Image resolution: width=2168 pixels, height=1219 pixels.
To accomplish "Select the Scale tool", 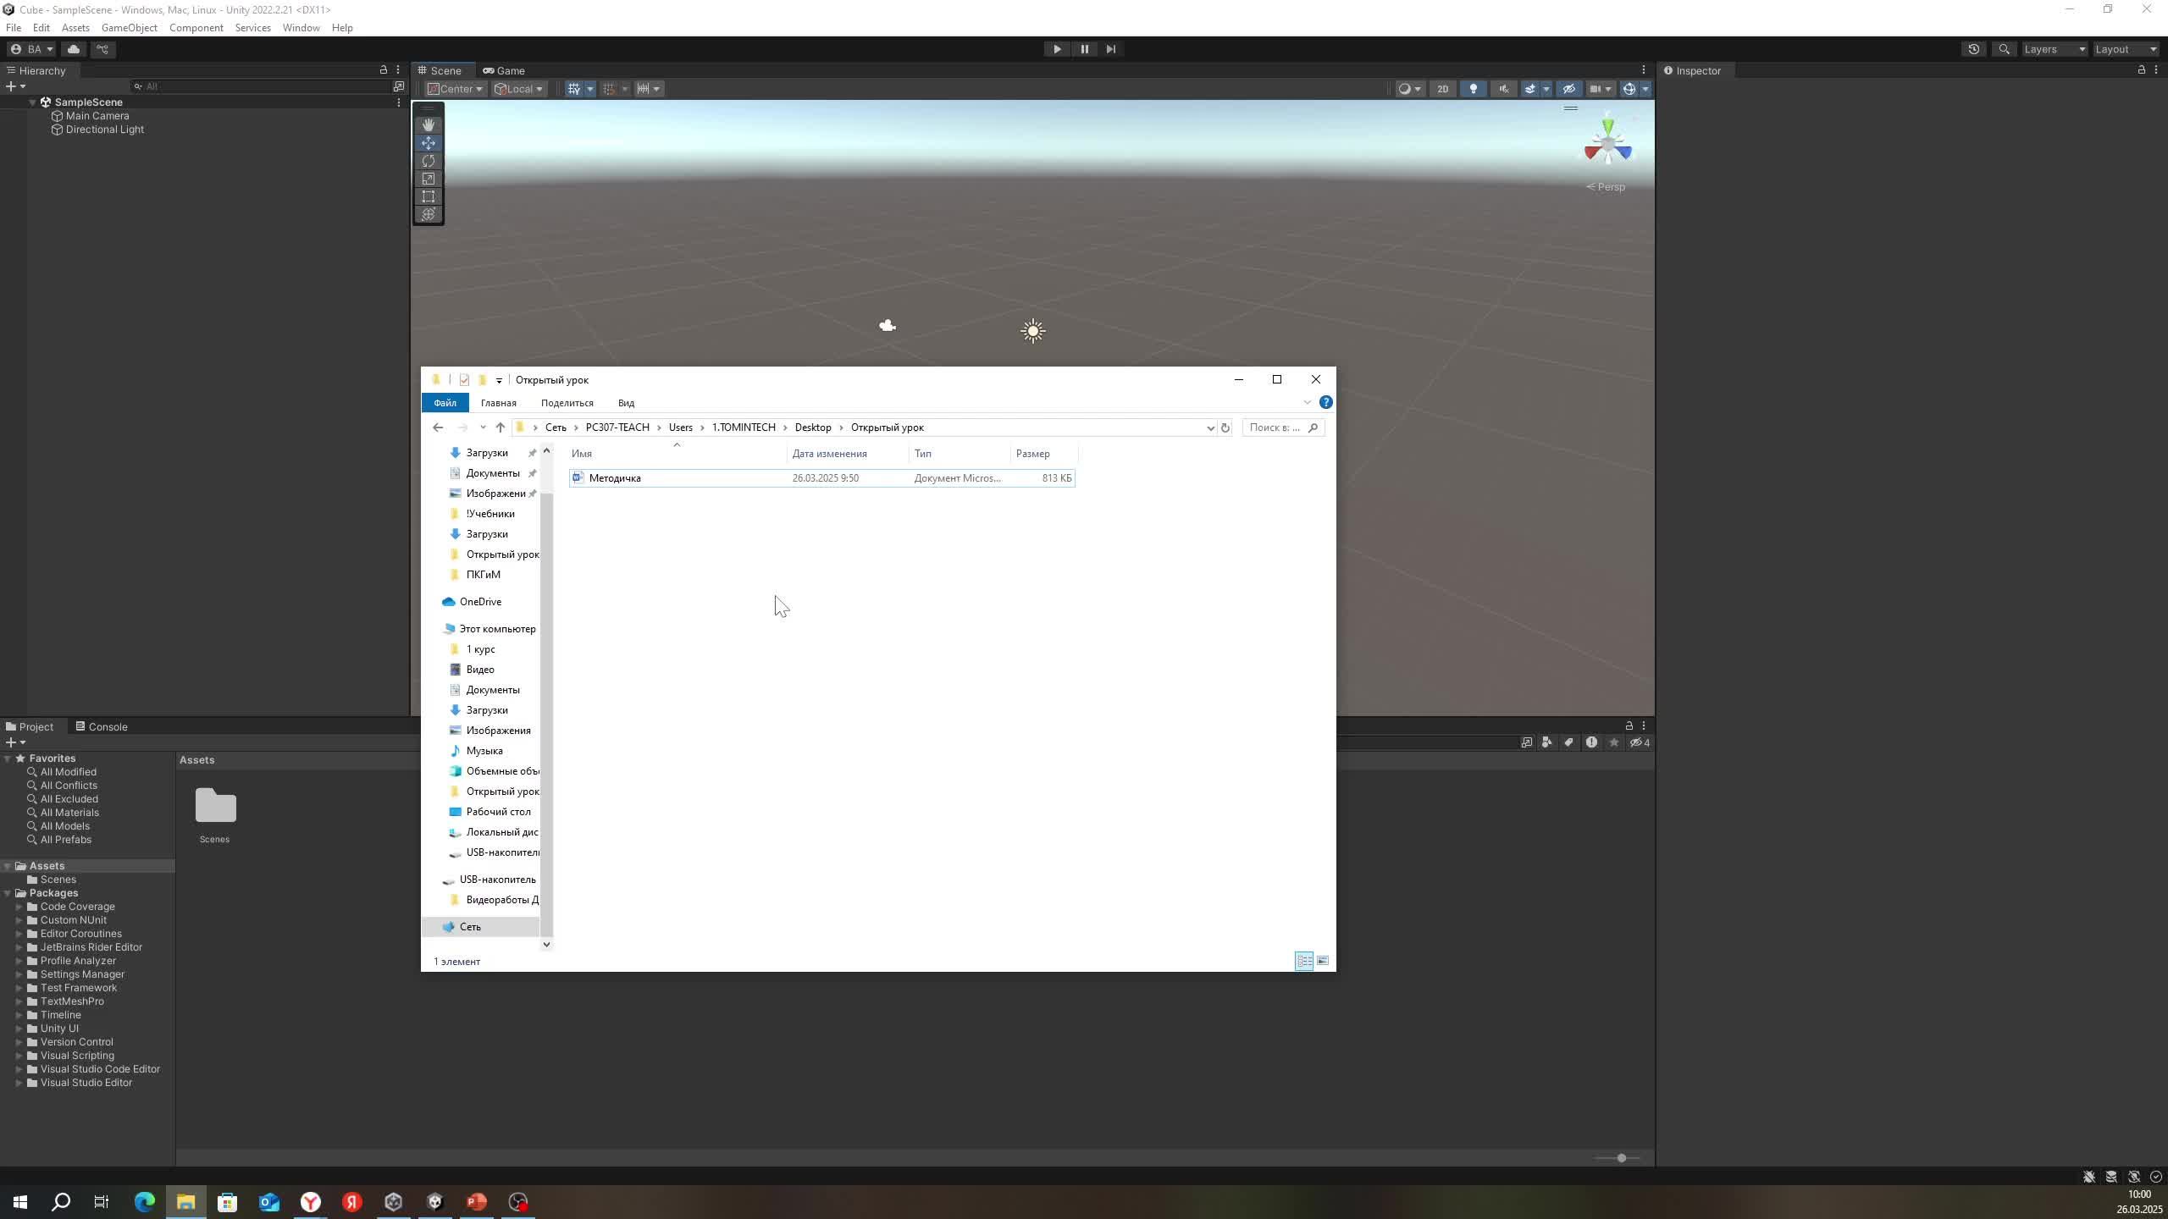I will tap(429, 179).
